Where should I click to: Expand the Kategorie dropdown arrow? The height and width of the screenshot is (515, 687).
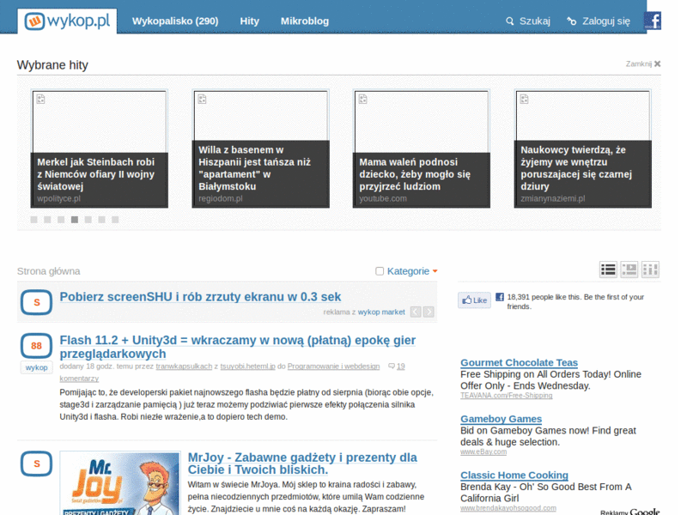tap(435, 271)
